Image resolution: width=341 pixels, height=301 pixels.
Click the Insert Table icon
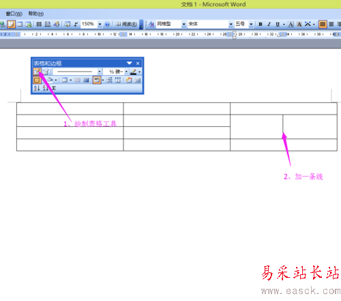pos(65,80)
